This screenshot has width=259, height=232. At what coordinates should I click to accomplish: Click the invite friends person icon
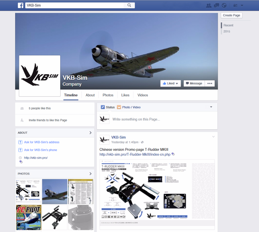click(22, 120)
